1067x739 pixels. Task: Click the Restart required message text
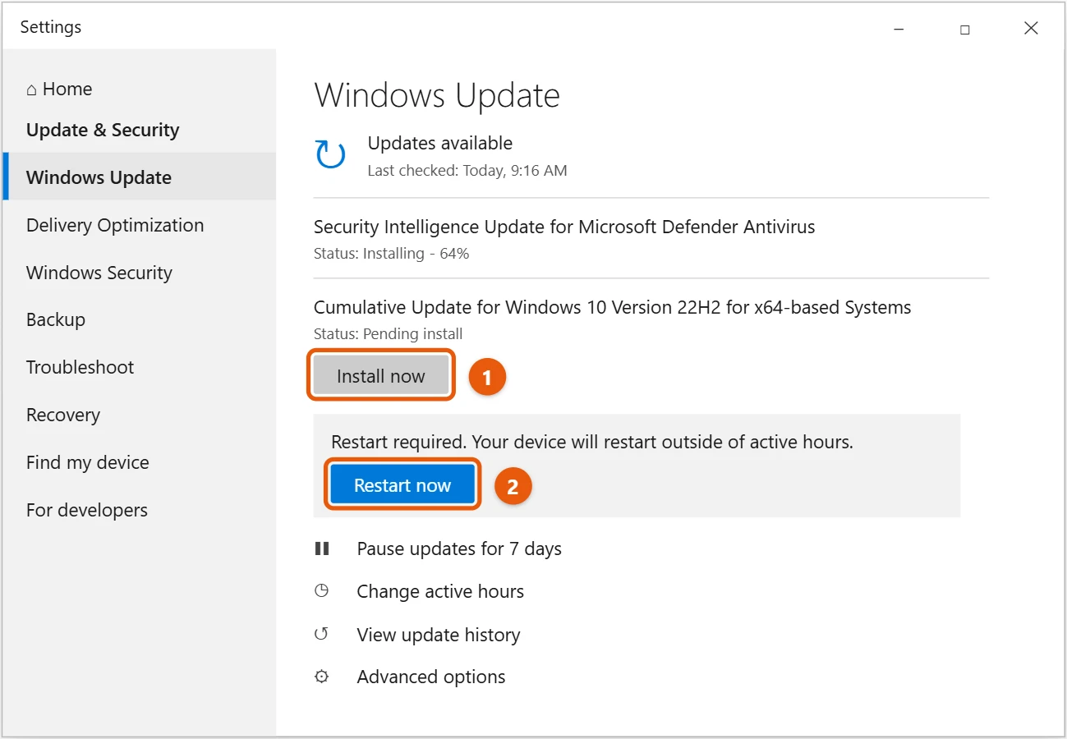tap(592, 442)
